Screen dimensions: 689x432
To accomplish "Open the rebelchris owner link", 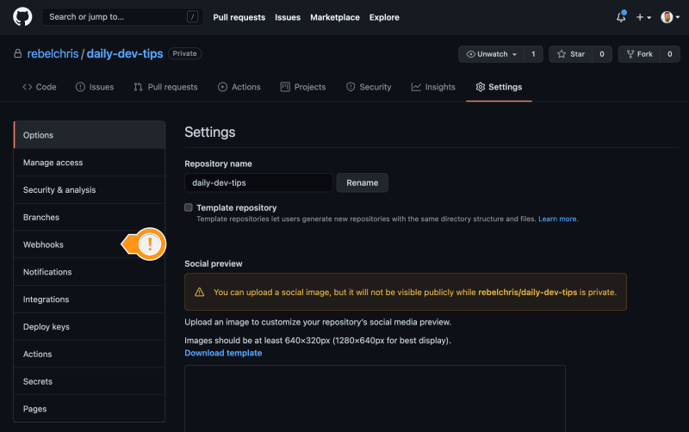I will pos(53,53).
